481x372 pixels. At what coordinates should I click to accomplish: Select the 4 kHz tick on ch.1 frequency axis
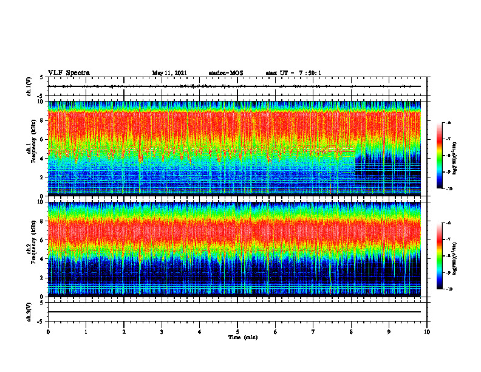click(x=43, y=159)
